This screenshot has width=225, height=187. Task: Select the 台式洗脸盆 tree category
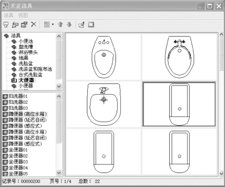30,75
